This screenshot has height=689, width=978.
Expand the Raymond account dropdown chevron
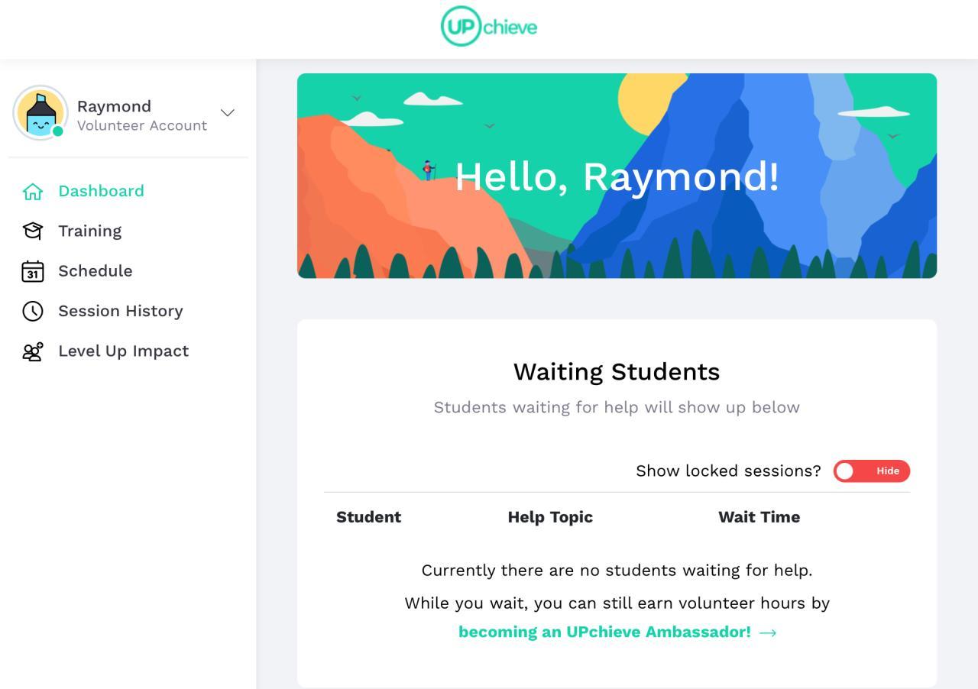click(x=228, y=112)
